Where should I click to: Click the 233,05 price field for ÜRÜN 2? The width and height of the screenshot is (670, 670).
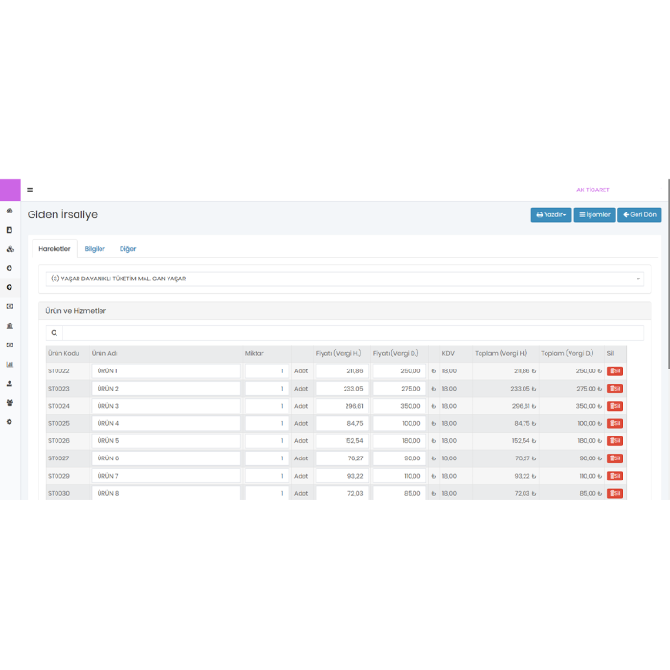[x=342, y=389]
